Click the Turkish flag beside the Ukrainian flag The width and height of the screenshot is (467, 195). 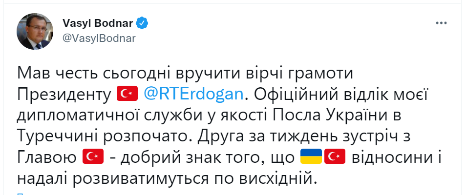pos(335,157)
